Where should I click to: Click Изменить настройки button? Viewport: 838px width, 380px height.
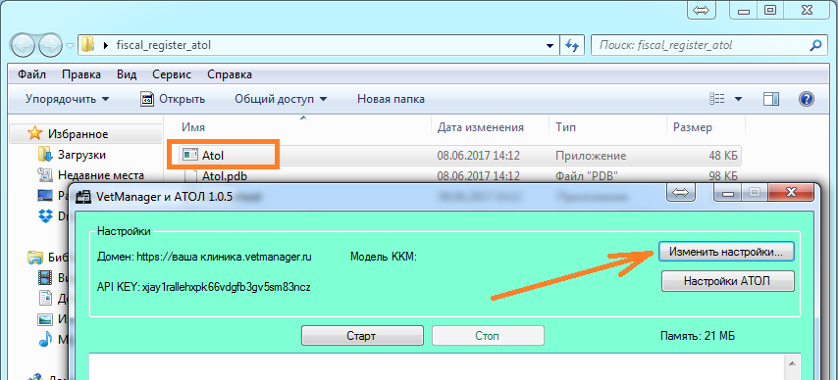726,252
